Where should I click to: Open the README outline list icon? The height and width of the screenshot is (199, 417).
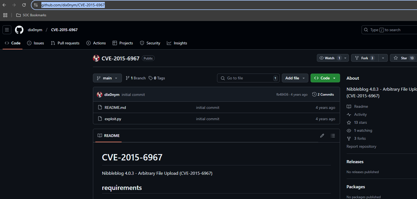point(333,136)
